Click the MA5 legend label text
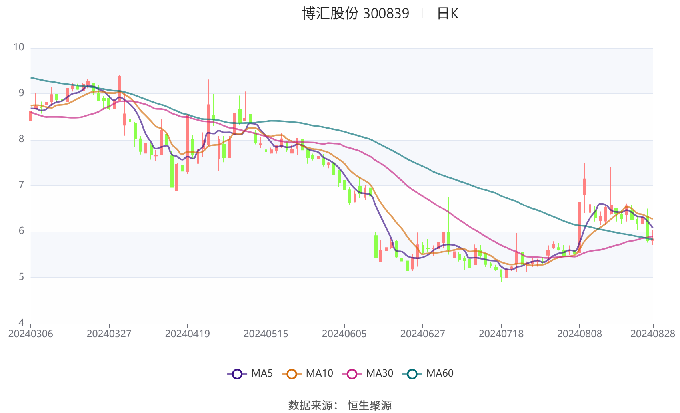The height and width of the screenshot is (413, 680). [x=262, y=373]
